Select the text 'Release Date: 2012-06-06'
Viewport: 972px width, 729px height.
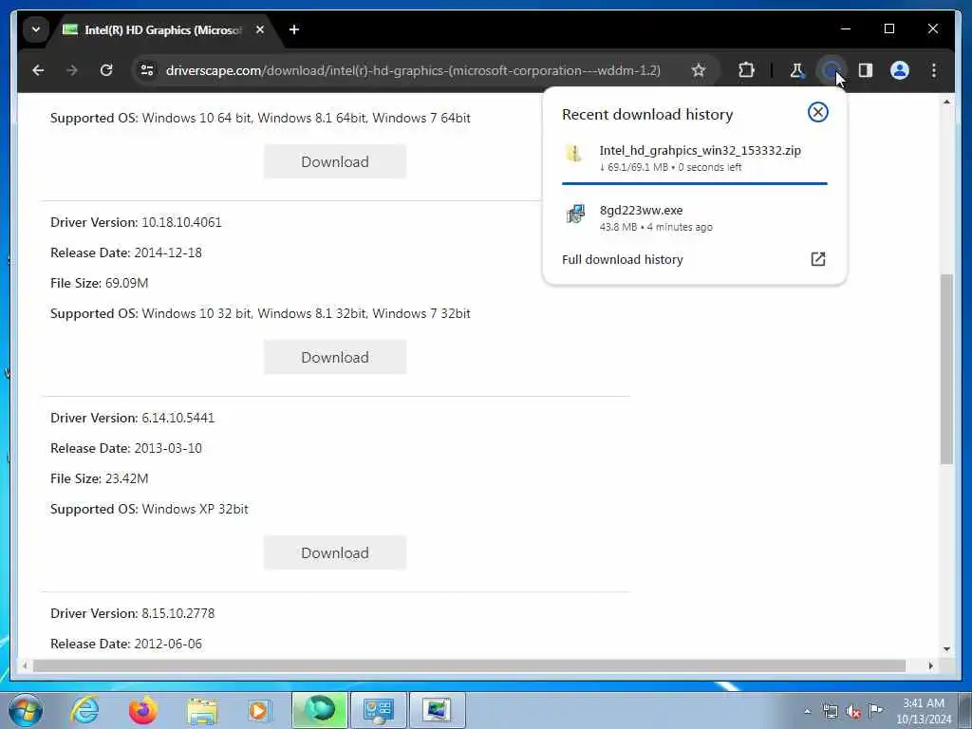point(126,644)
